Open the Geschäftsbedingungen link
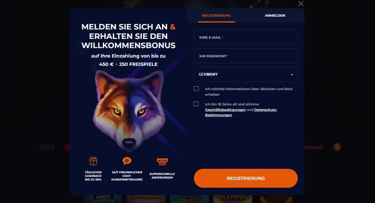375x203 pixels. (225, 110)
